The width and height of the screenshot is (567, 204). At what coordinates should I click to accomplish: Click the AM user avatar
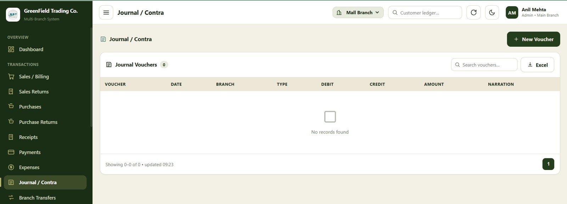coord(512,12)
